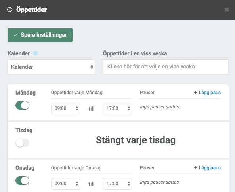The height and width of the screenshot is (192, 235).
Task: Open Onsdag closing time 17:00 dropdown
Action: tap(117, 184)
